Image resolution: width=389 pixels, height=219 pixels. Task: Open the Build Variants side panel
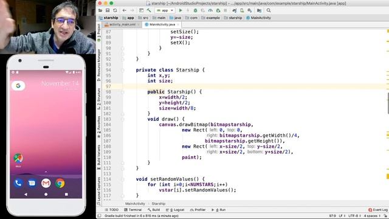click(x=98, y=157)
